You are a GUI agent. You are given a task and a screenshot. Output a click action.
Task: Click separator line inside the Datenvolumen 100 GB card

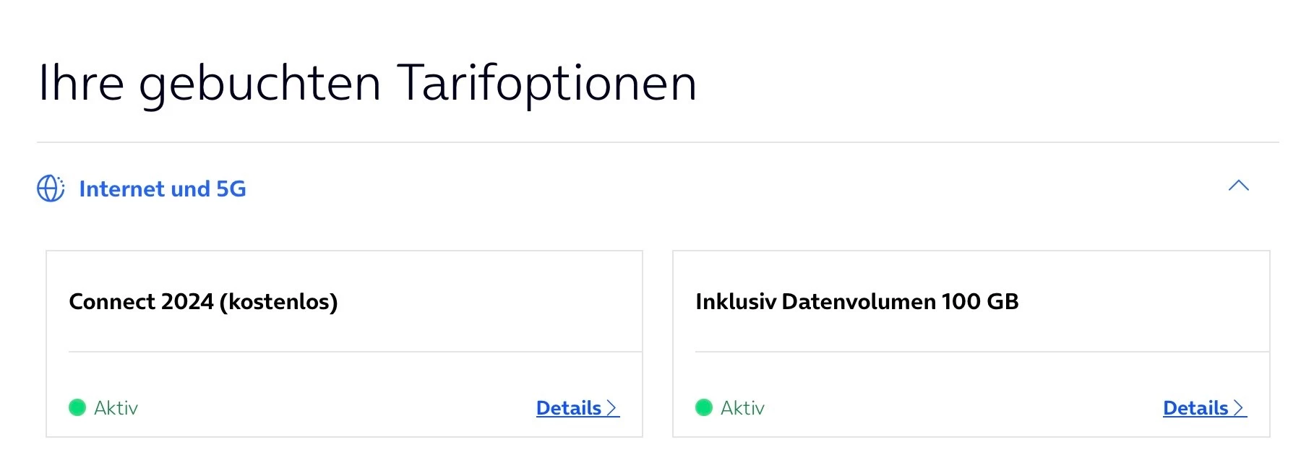pos(982,352)
